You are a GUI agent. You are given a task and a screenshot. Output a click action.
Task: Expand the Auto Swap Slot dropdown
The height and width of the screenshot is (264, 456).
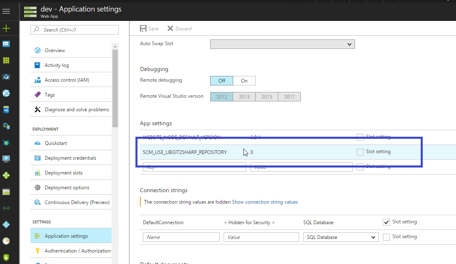(x=282, y=44)
